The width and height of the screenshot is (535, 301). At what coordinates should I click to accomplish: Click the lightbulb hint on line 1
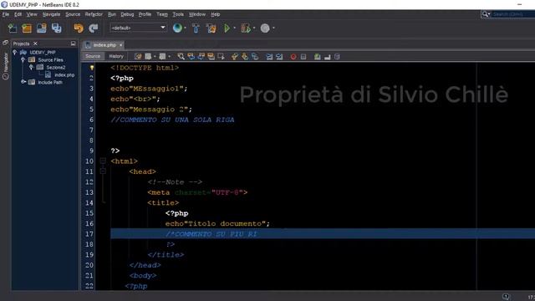pos(91,68)
